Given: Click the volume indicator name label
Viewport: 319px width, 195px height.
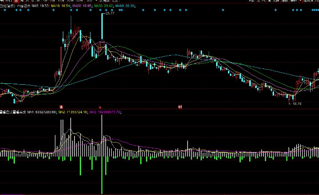Looking at the screenshot, I should (x=13, y=112).
